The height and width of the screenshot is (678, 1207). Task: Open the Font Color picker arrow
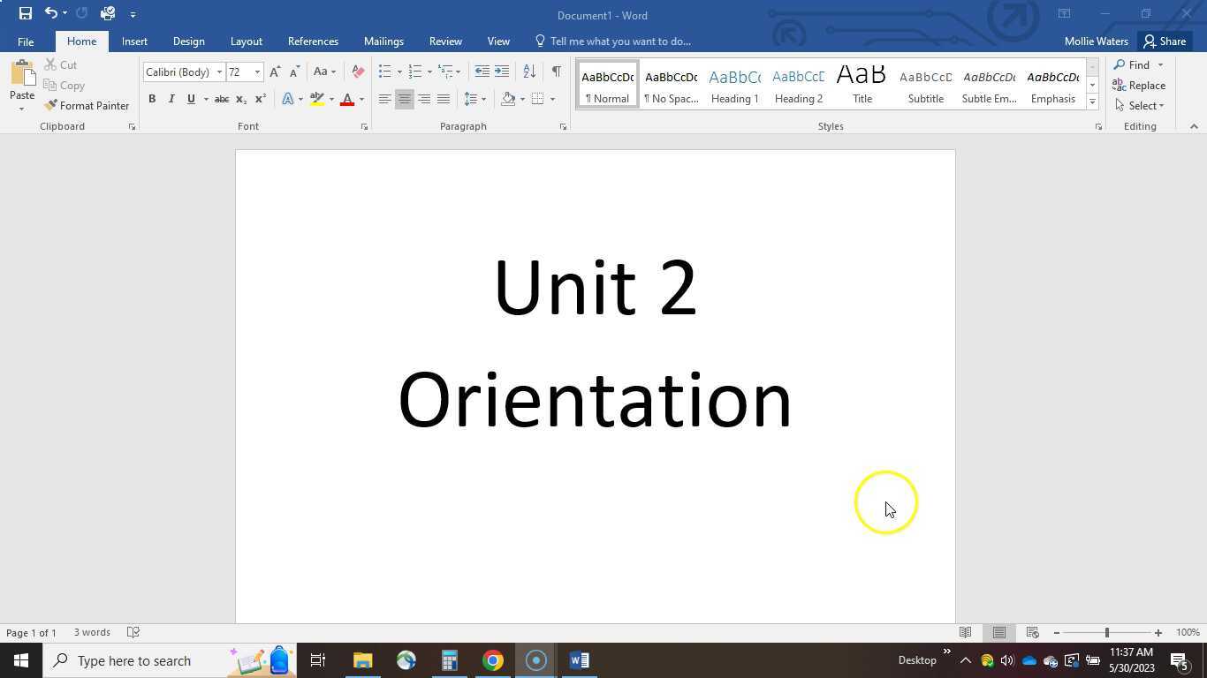tap(361, 99)
